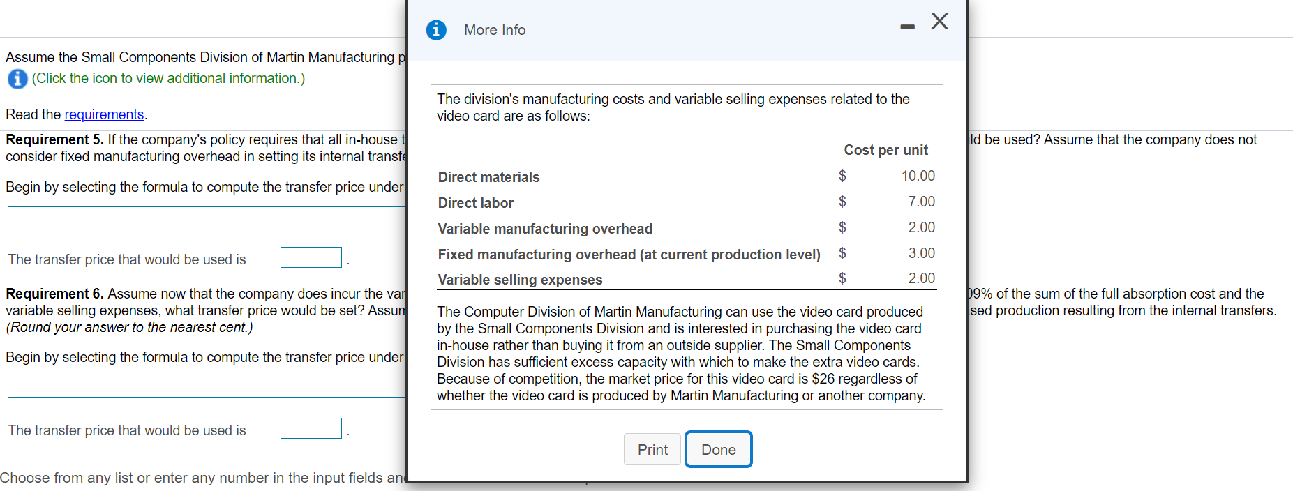Open the requirements link
The height and width of the screenshot is (491, 1293).
point(104,114)
